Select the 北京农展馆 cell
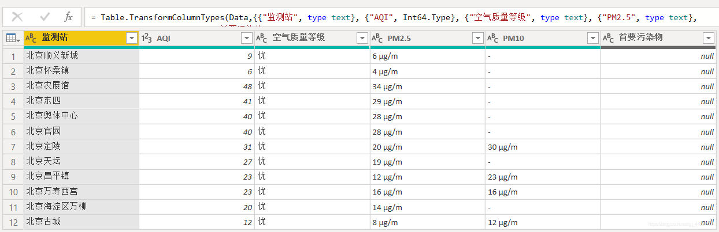 click(81, 86)
